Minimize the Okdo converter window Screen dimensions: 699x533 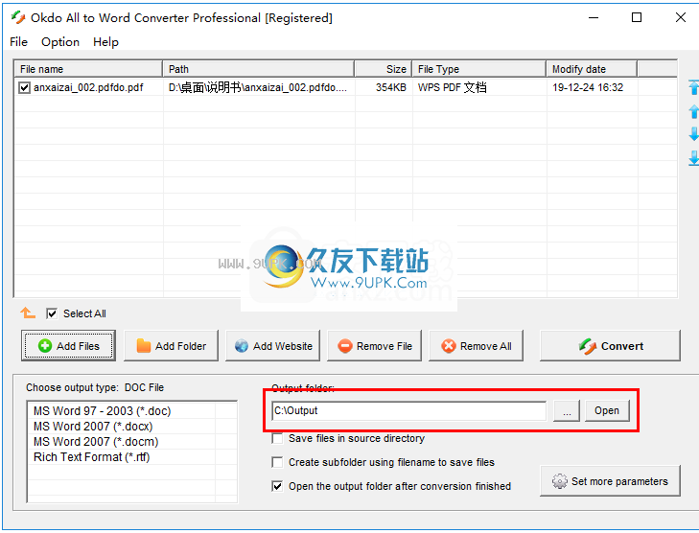coord(594,17)
